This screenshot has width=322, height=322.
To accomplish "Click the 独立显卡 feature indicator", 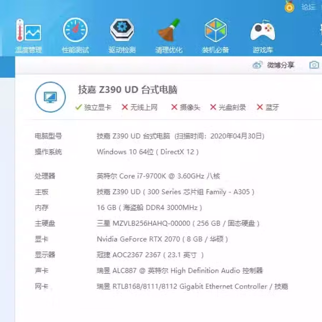I will [x=93, y=107].
